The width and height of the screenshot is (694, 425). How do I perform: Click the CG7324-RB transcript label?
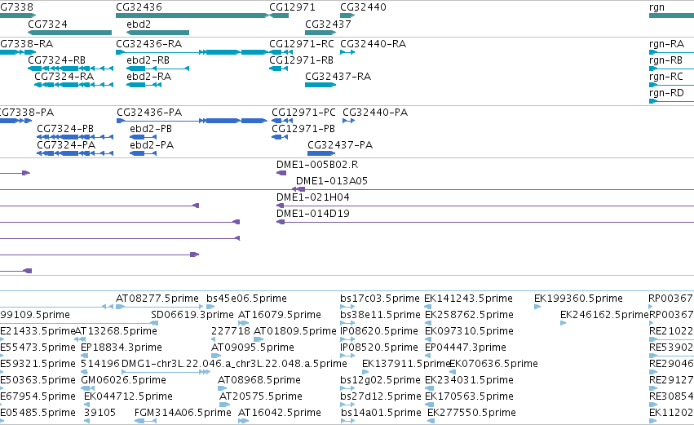[x=56, y=60]
